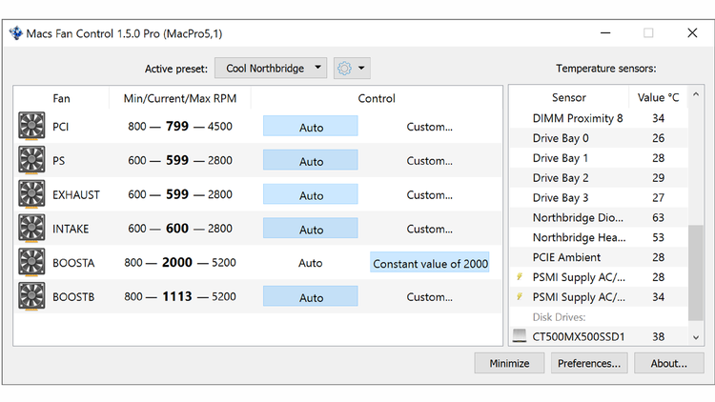The height and width of the screenshot is (402, 715).
Task: Select the PS fan icon
Action: pyautogui.click(x=31, y=161)
